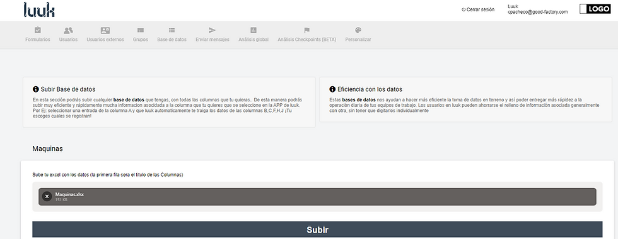Click the info icon beside Eficiencia con los datos
Image resolution: width=618 pixels, height=239 pixels.
332,89
